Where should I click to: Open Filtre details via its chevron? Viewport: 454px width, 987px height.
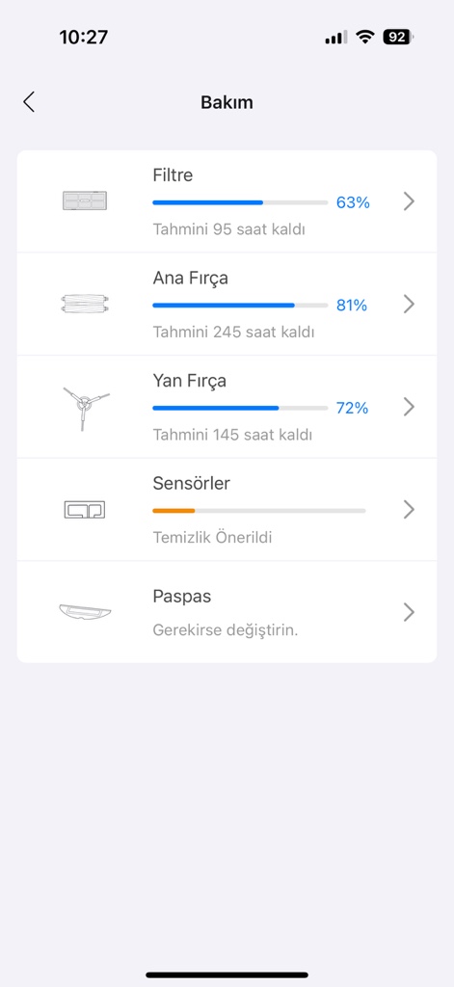410,201
